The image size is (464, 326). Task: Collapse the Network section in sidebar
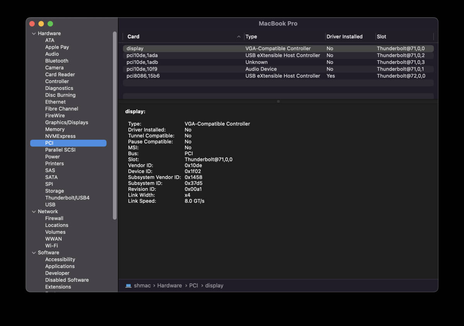[x=34, y=212]
